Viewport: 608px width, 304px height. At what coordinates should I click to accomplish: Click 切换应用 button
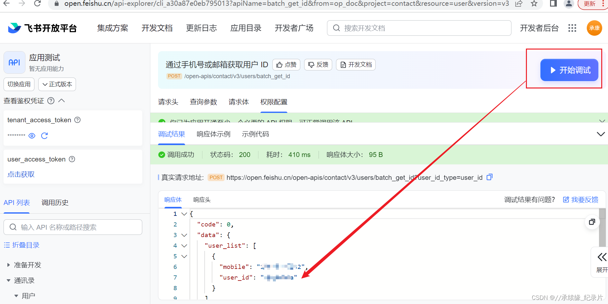[19, 84]
